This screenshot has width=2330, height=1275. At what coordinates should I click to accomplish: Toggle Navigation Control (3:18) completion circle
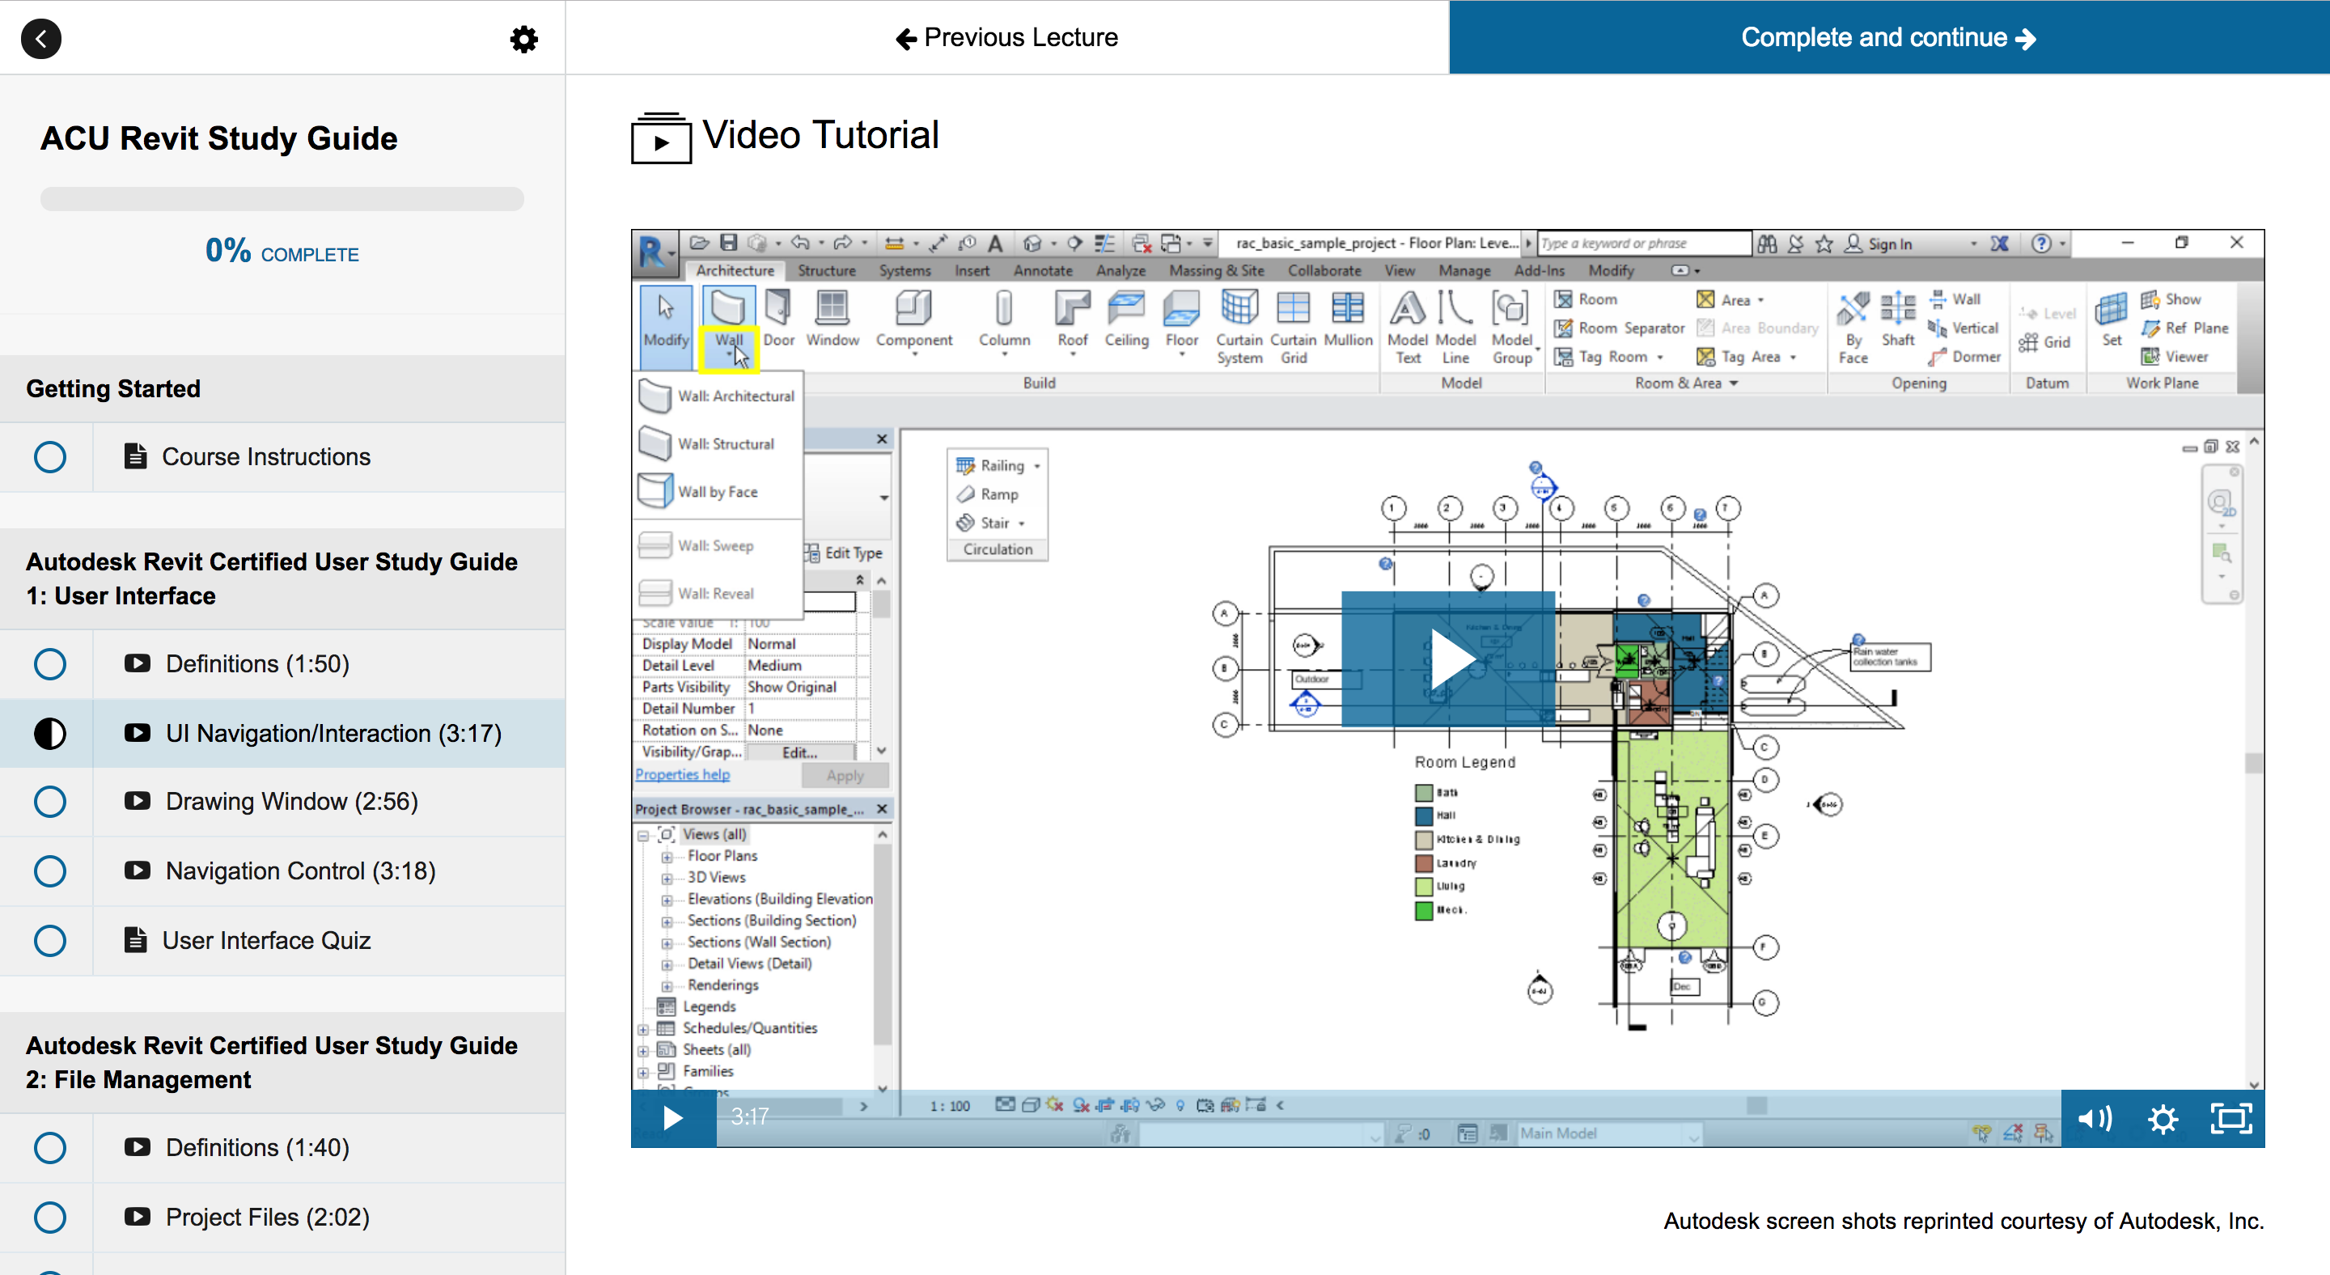coord(49,870)
